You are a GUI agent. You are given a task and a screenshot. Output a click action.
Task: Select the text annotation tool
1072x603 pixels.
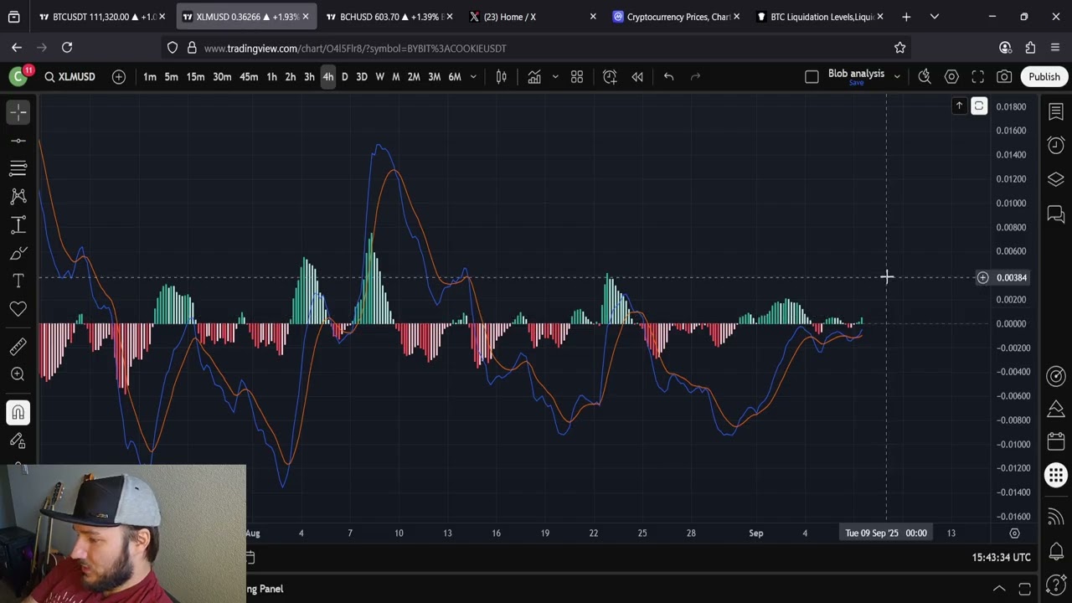click(x=18, y=281)
